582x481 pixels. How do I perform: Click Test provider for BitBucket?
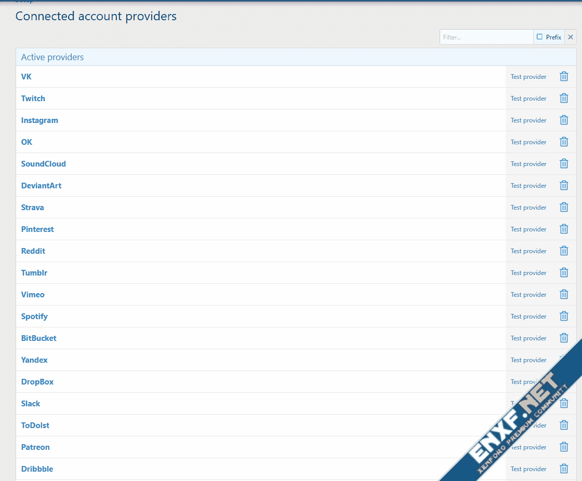click(528, 338)
